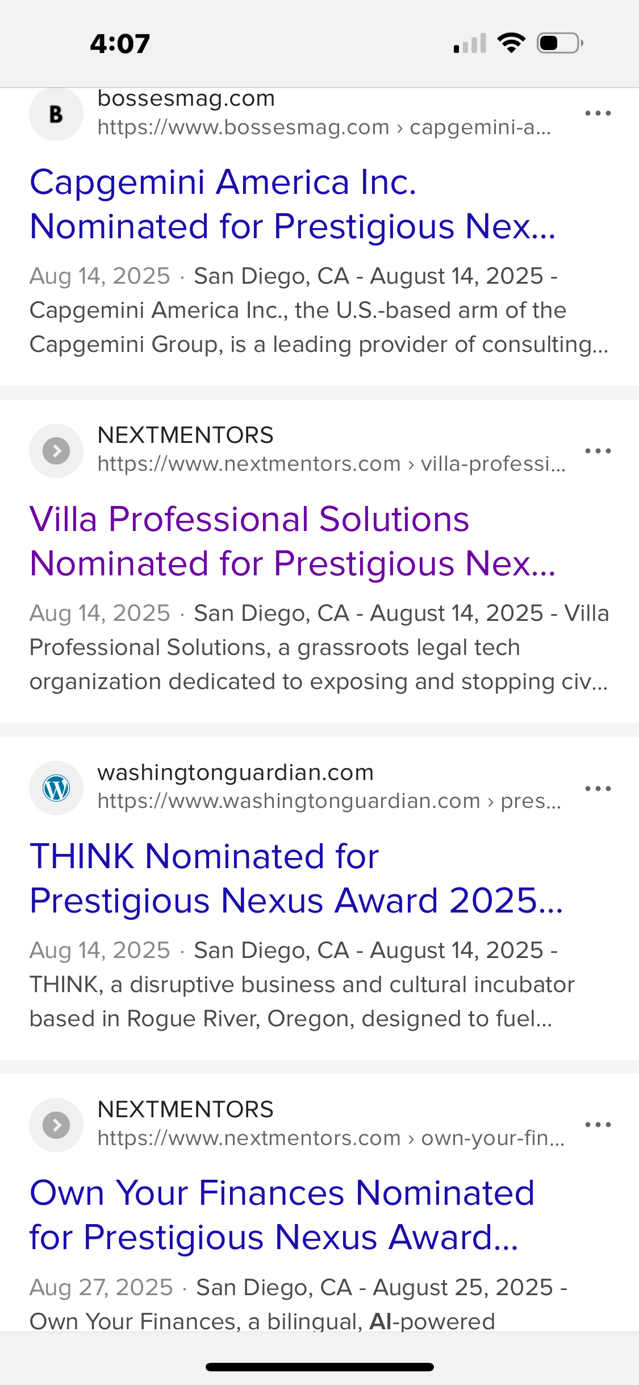The width and height of the screenshot is (639, 1385).
Task: Open options menu for bossesmag.com result
Action: coord(598,113)
